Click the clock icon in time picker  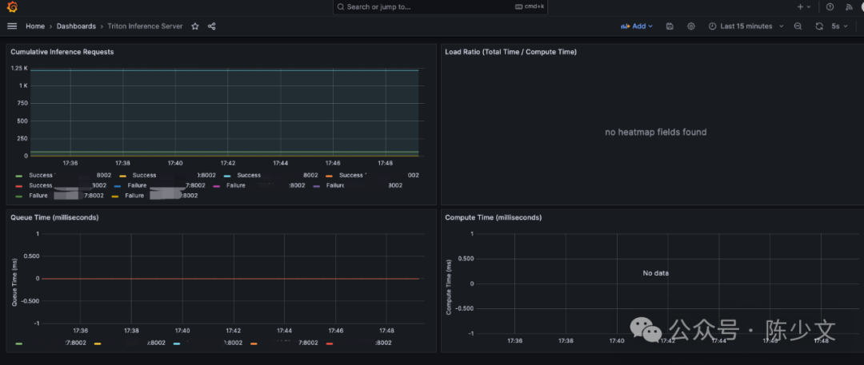tap(713, 26)
